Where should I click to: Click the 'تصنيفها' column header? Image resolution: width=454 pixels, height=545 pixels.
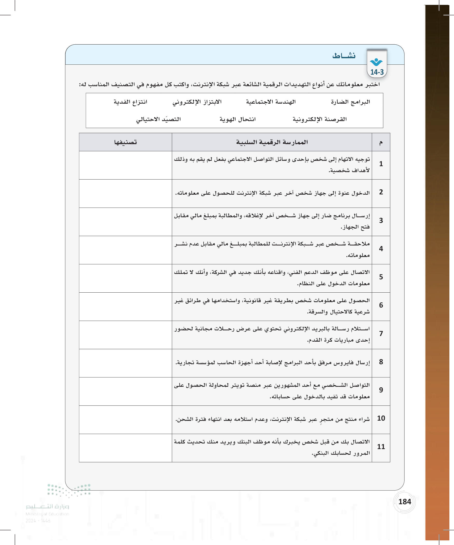[125, 142]
